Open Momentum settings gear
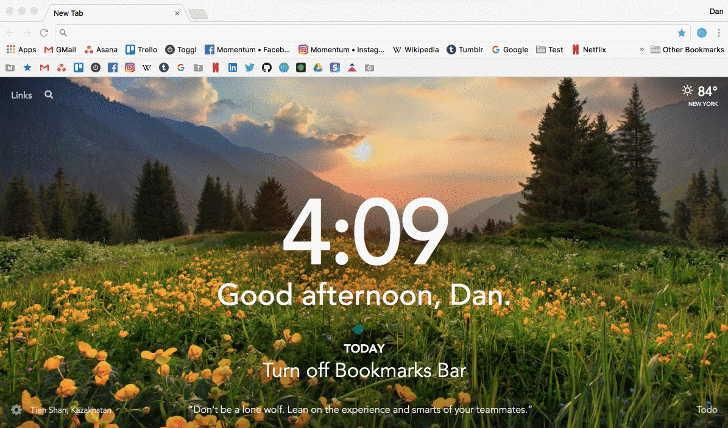The height and width of the screenshot is (428, 728). click(x=16, y=410)
